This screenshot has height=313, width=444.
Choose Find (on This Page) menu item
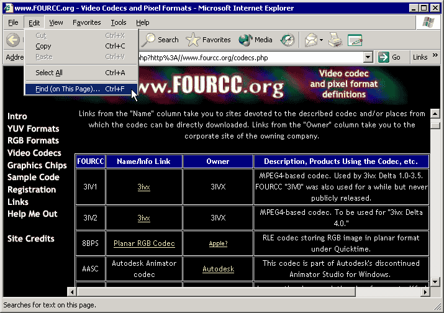pyautogui.click(x=81, y=89)
